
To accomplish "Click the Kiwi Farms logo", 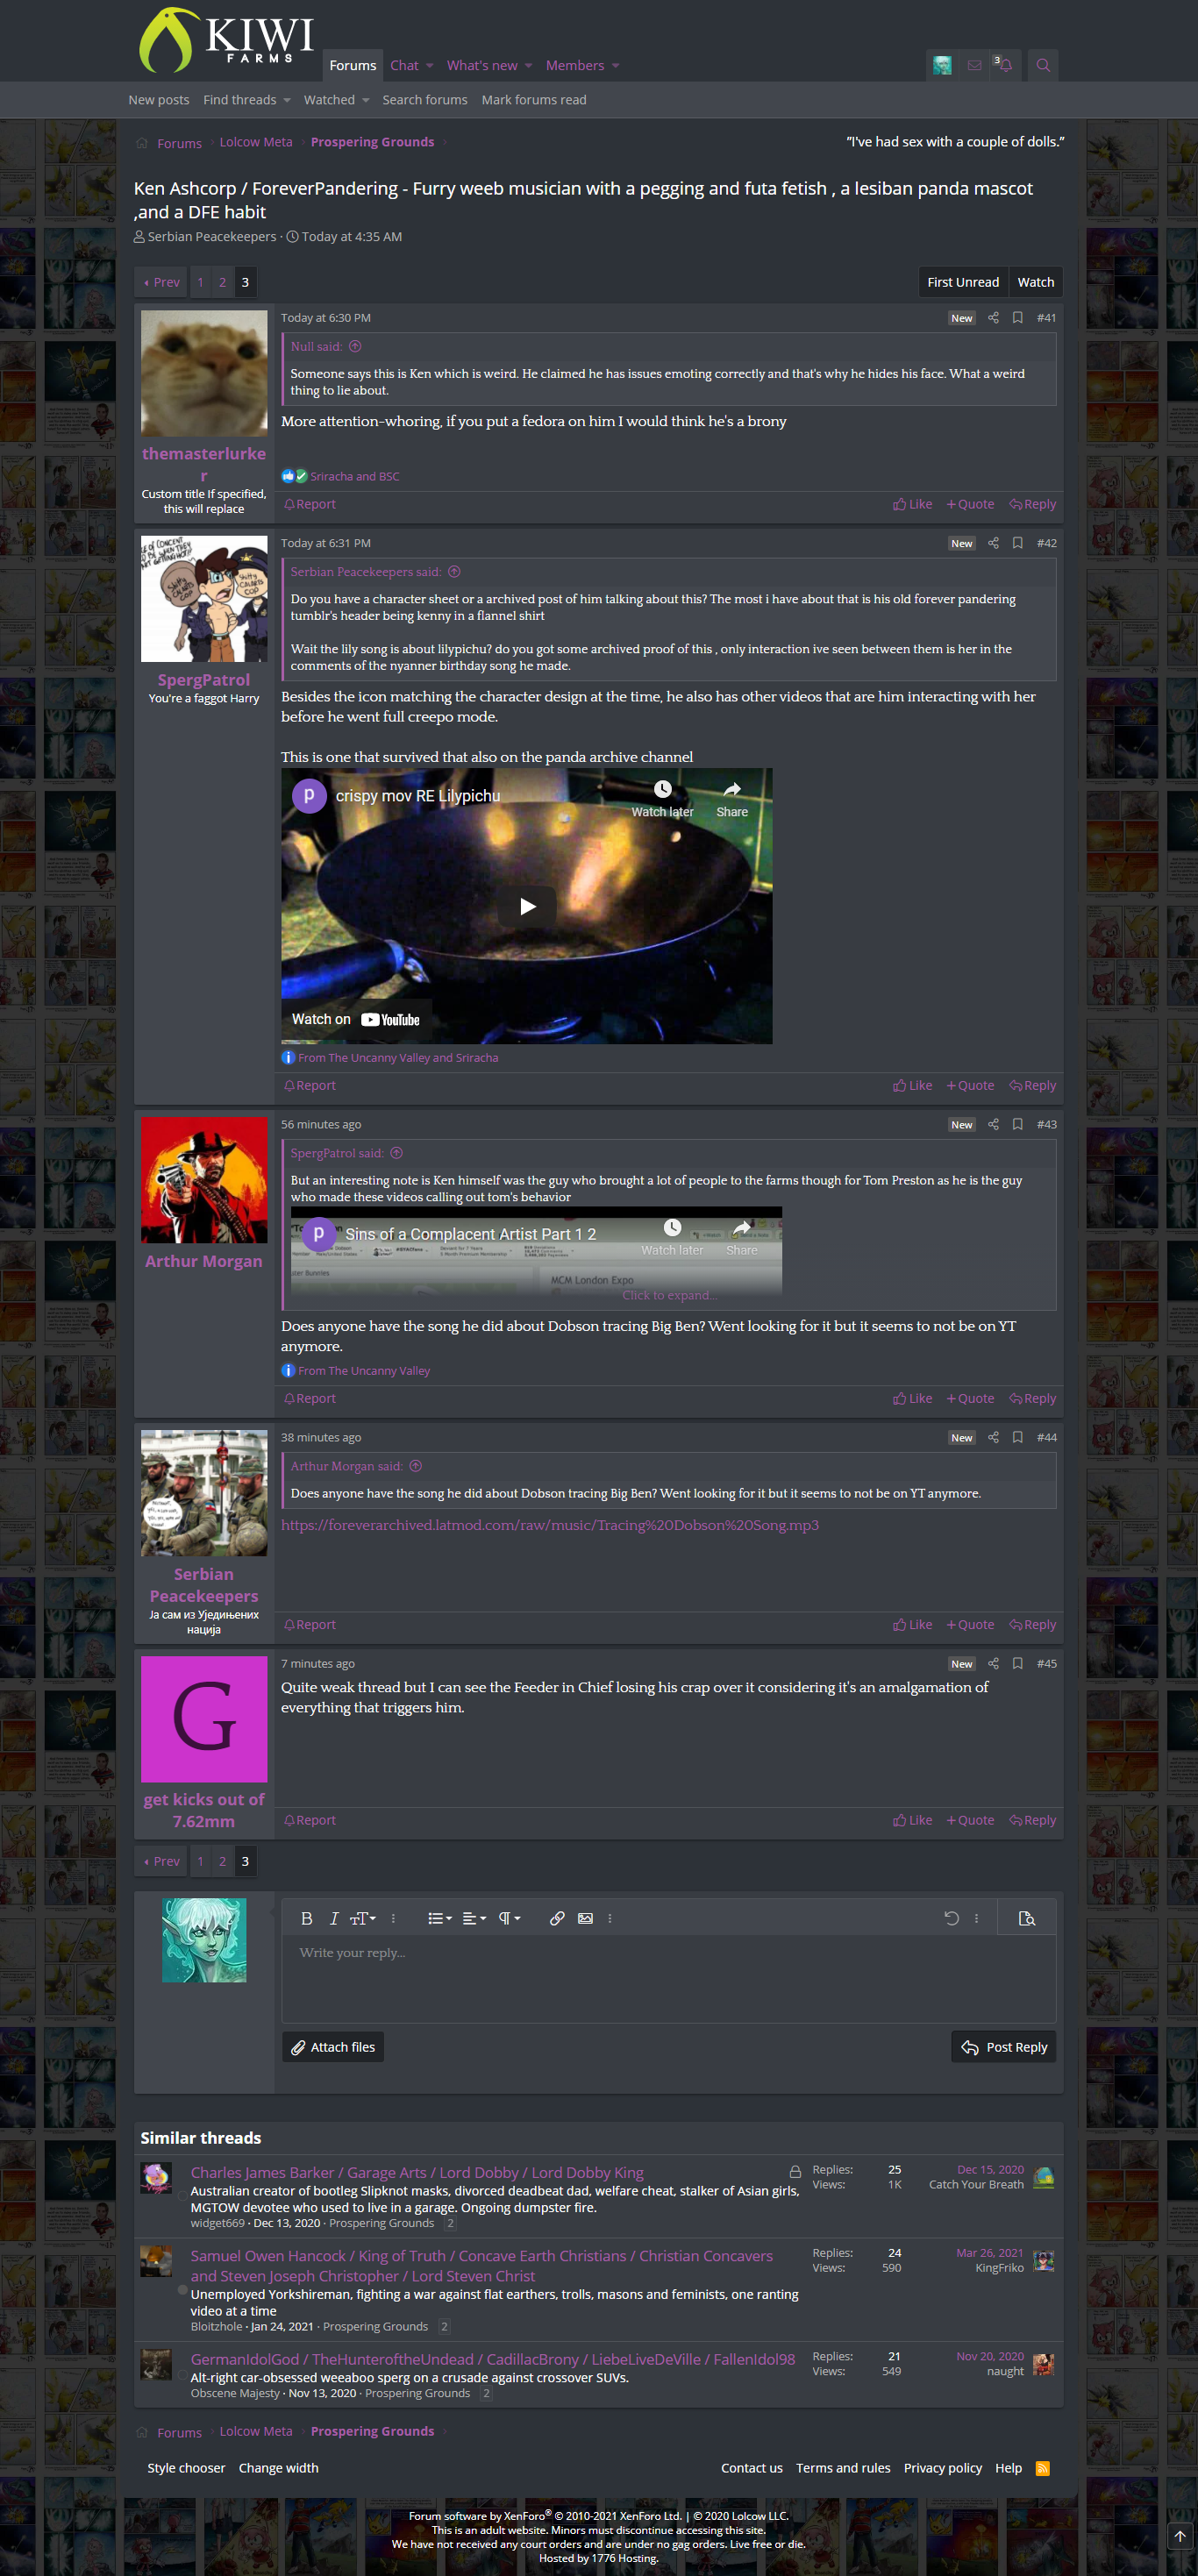I will pos(226,40).
